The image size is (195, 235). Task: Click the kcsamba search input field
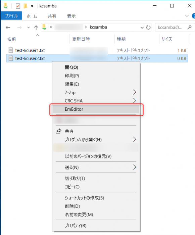(171, 28)
